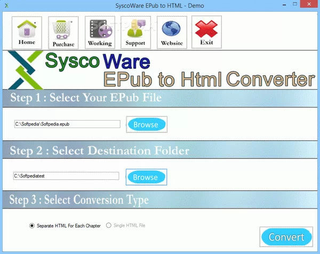
Task: Click the SyscoWare title bar app icon
Action: [x=6, y=5]
